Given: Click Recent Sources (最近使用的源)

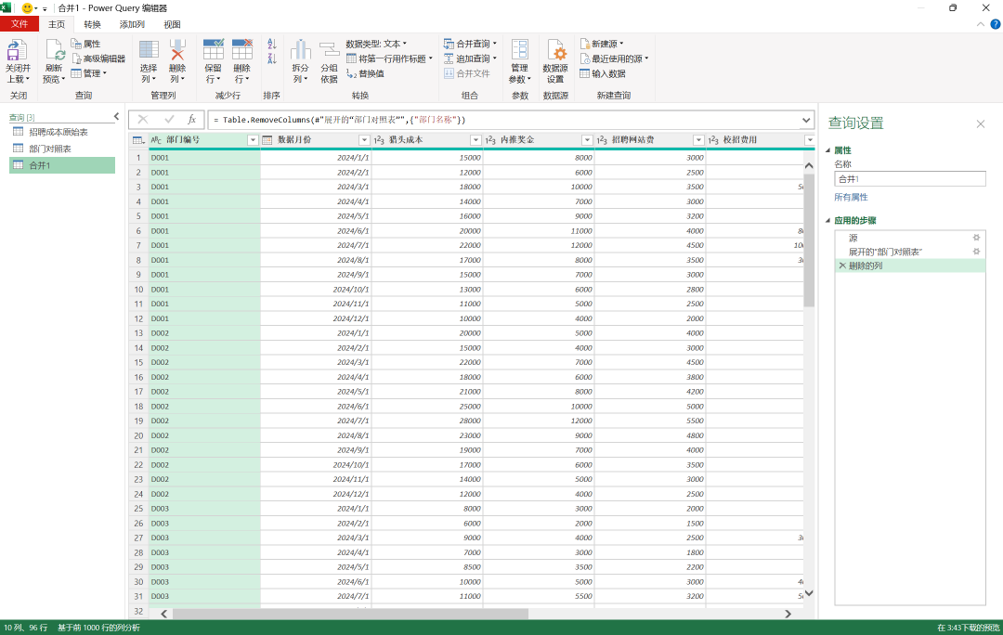Looking at the screenshot, I should coord(614,58).
